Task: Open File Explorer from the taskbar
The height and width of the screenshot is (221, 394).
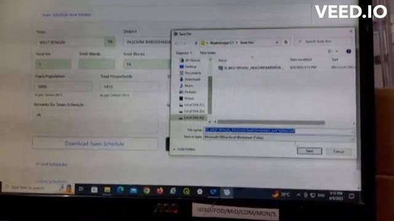Action: tap(107, 190)
